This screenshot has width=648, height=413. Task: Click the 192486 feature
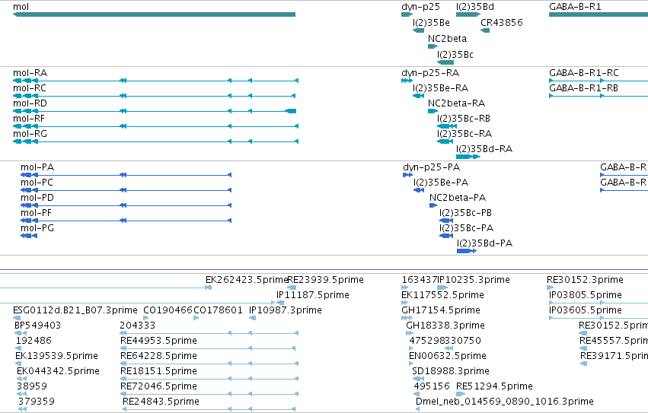tap(20, 348)
